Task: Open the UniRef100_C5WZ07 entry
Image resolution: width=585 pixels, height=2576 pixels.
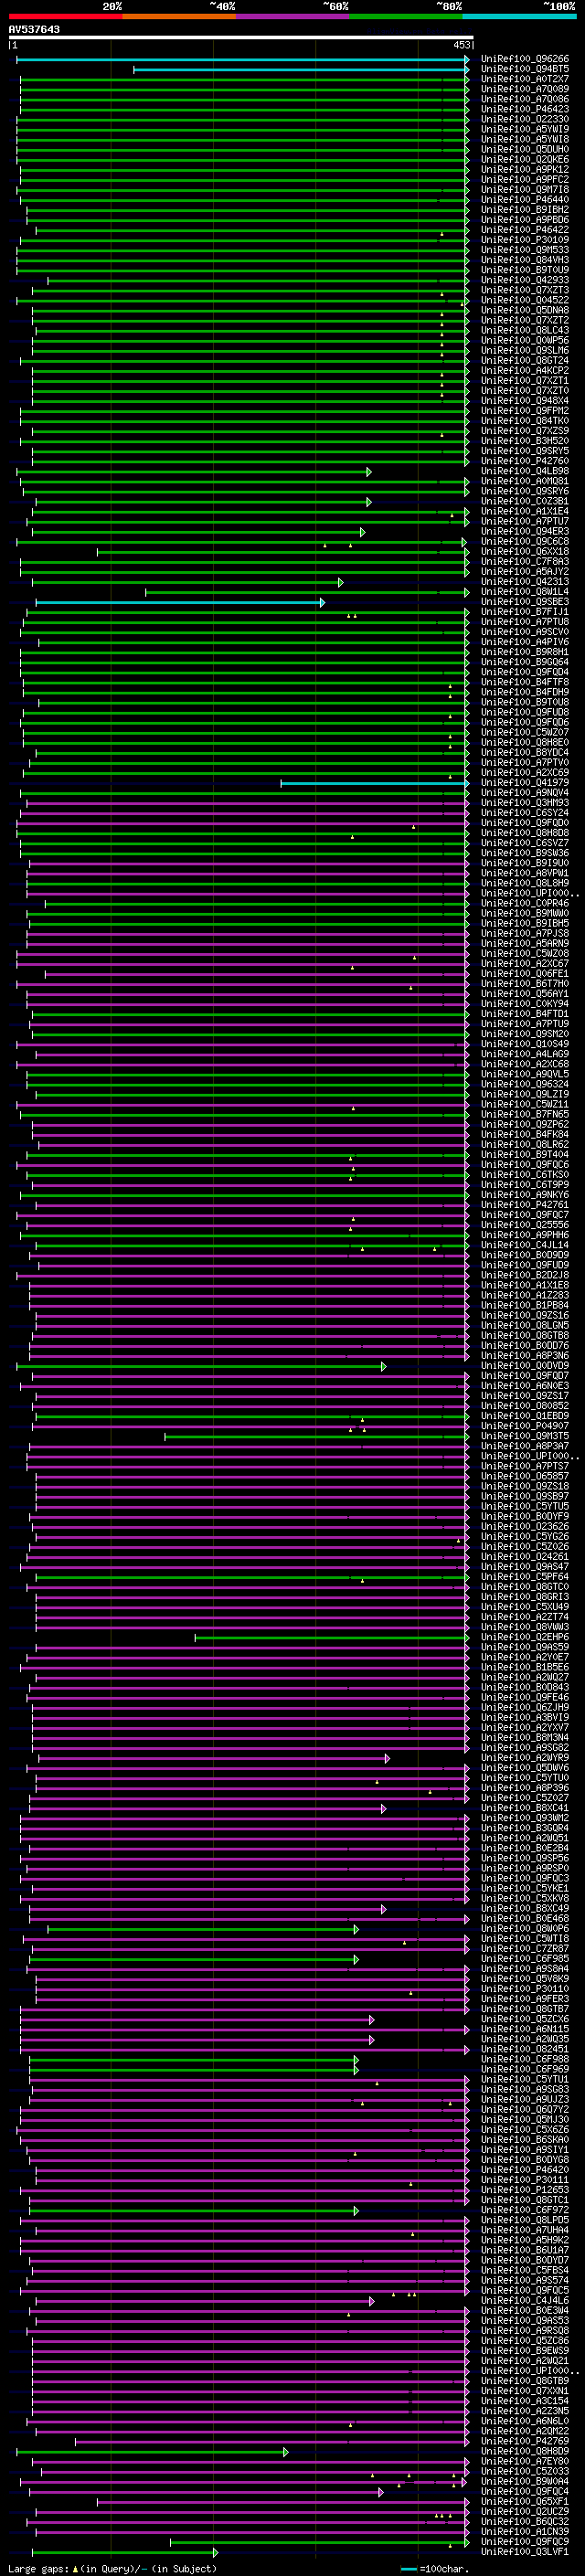Action: (x=525, y=732)
